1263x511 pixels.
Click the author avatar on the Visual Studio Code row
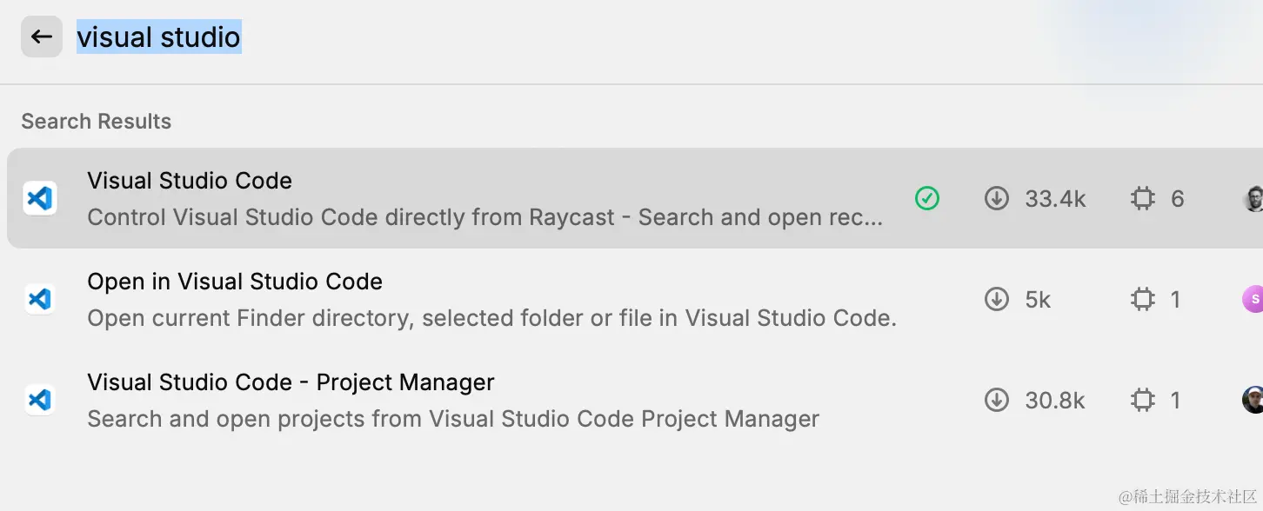tap(1253, 199)
